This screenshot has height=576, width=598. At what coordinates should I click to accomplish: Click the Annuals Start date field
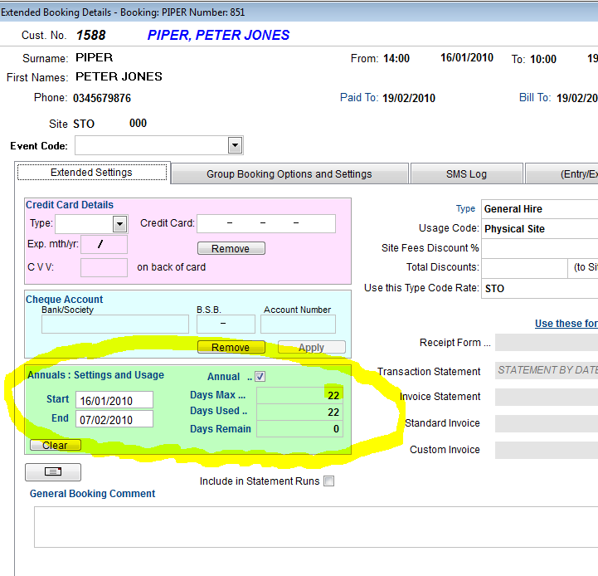[x=114, y=400]
